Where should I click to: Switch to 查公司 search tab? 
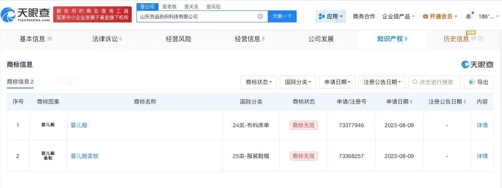[147, 7]
